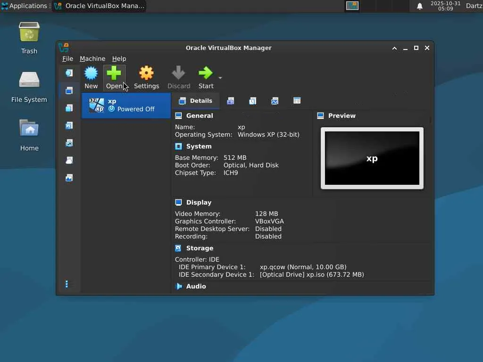Click the three-dot menu at sidebar bottom

(67, 284)
